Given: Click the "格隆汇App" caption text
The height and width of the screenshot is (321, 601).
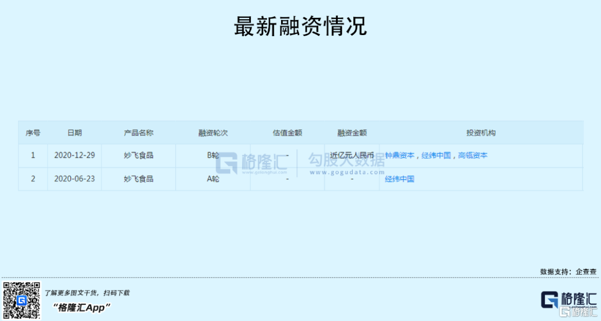Looking at the screenshot, I should tap(82, 307).
